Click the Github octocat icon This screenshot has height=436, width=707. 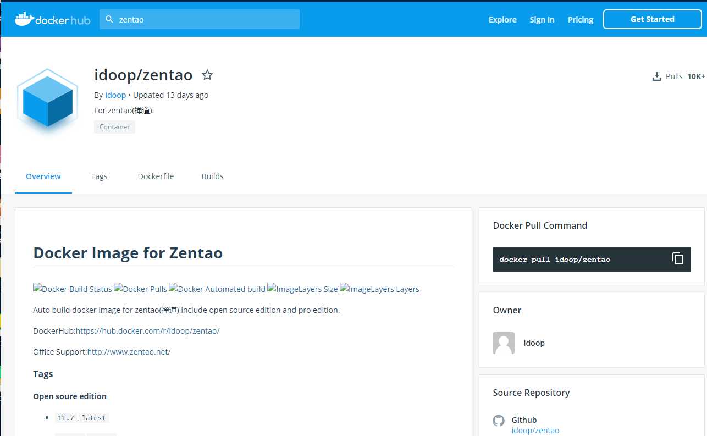coord(499,421)
